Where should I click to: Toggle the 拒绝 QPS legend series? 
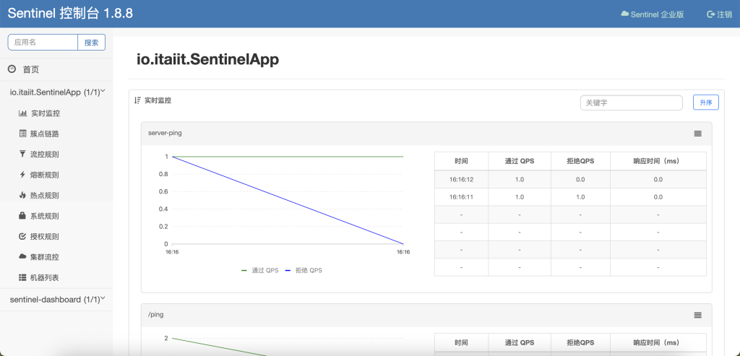(304, 270)
